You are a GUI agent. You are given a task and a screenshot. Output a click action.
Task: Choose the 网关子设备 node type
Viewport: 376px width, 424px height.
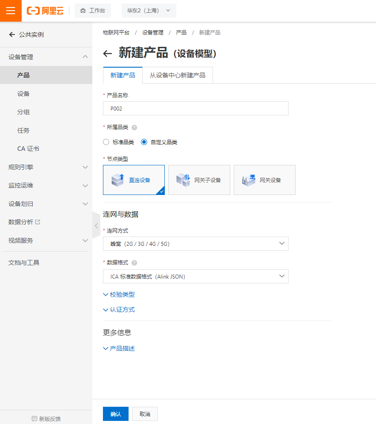coord(199,180)
